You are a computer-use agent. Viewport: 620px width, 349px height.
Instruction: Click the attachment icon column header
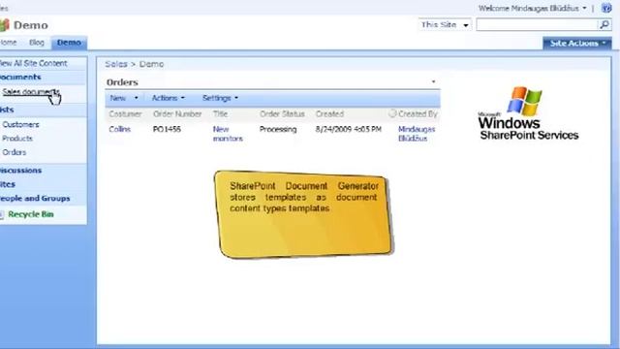coord(391,113)
